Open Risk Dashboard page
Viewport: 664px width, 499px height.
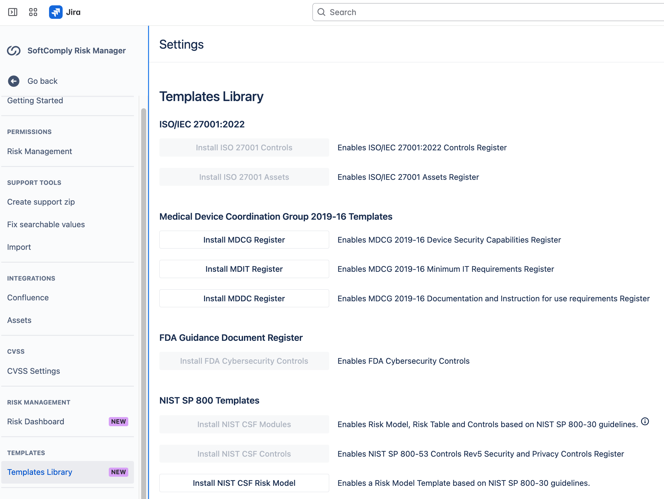coord(36,421)
